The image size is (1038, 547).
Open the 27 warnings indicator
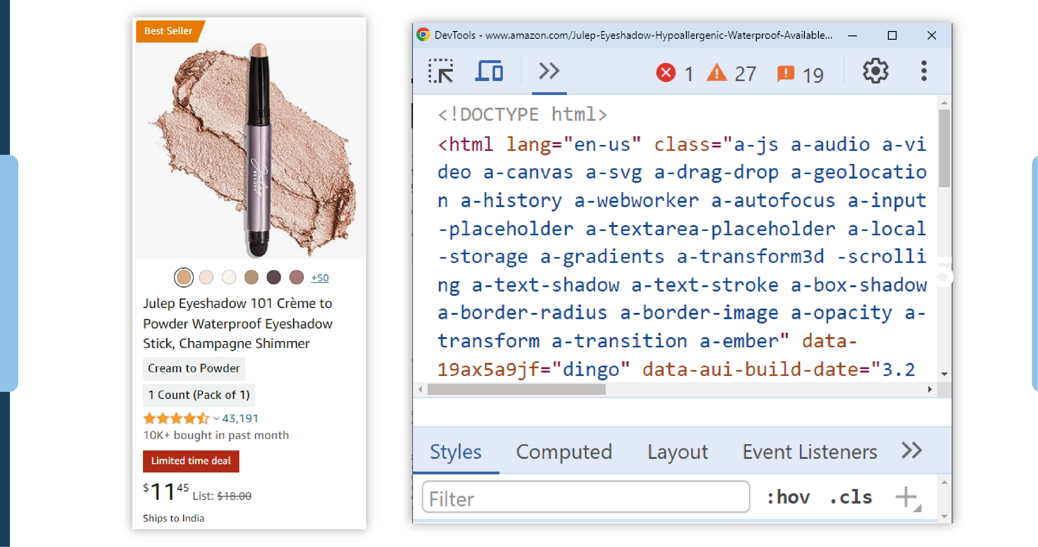click(x=731, y=74)
